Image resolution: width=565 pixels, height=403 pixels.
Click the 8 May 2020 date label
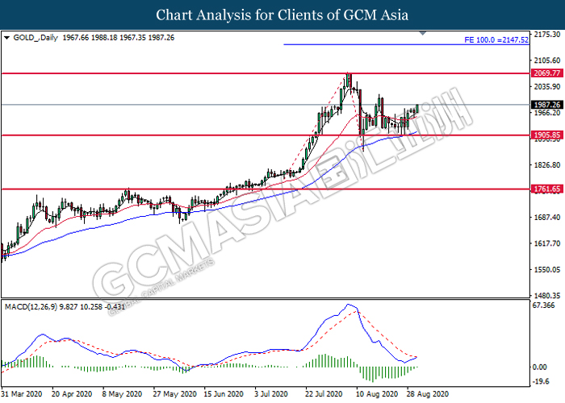[122, 394]
